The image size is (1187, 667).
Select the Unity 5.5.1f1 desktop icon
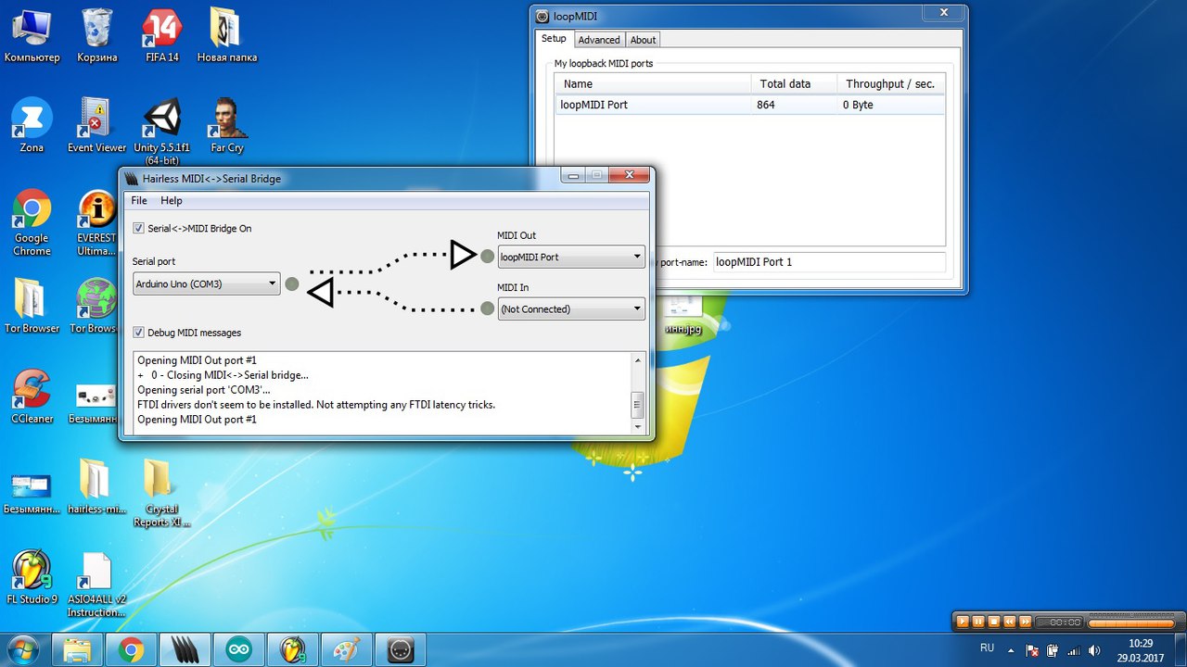pos(161,132)
